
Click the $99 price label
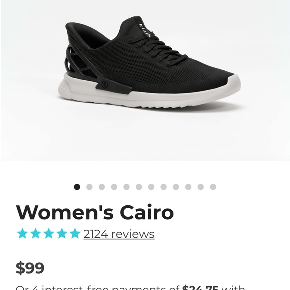pos(30,268)
